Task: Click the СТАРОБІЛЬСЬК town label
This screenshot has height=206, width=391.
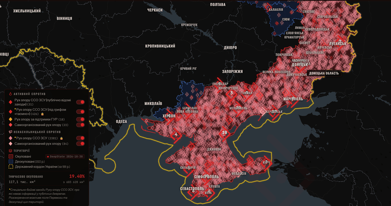Action: coord(328,17)
